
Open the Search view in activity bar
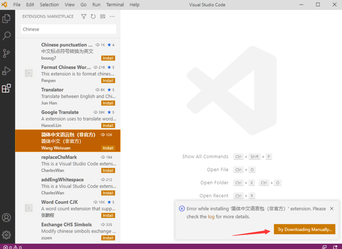(6, 36)
